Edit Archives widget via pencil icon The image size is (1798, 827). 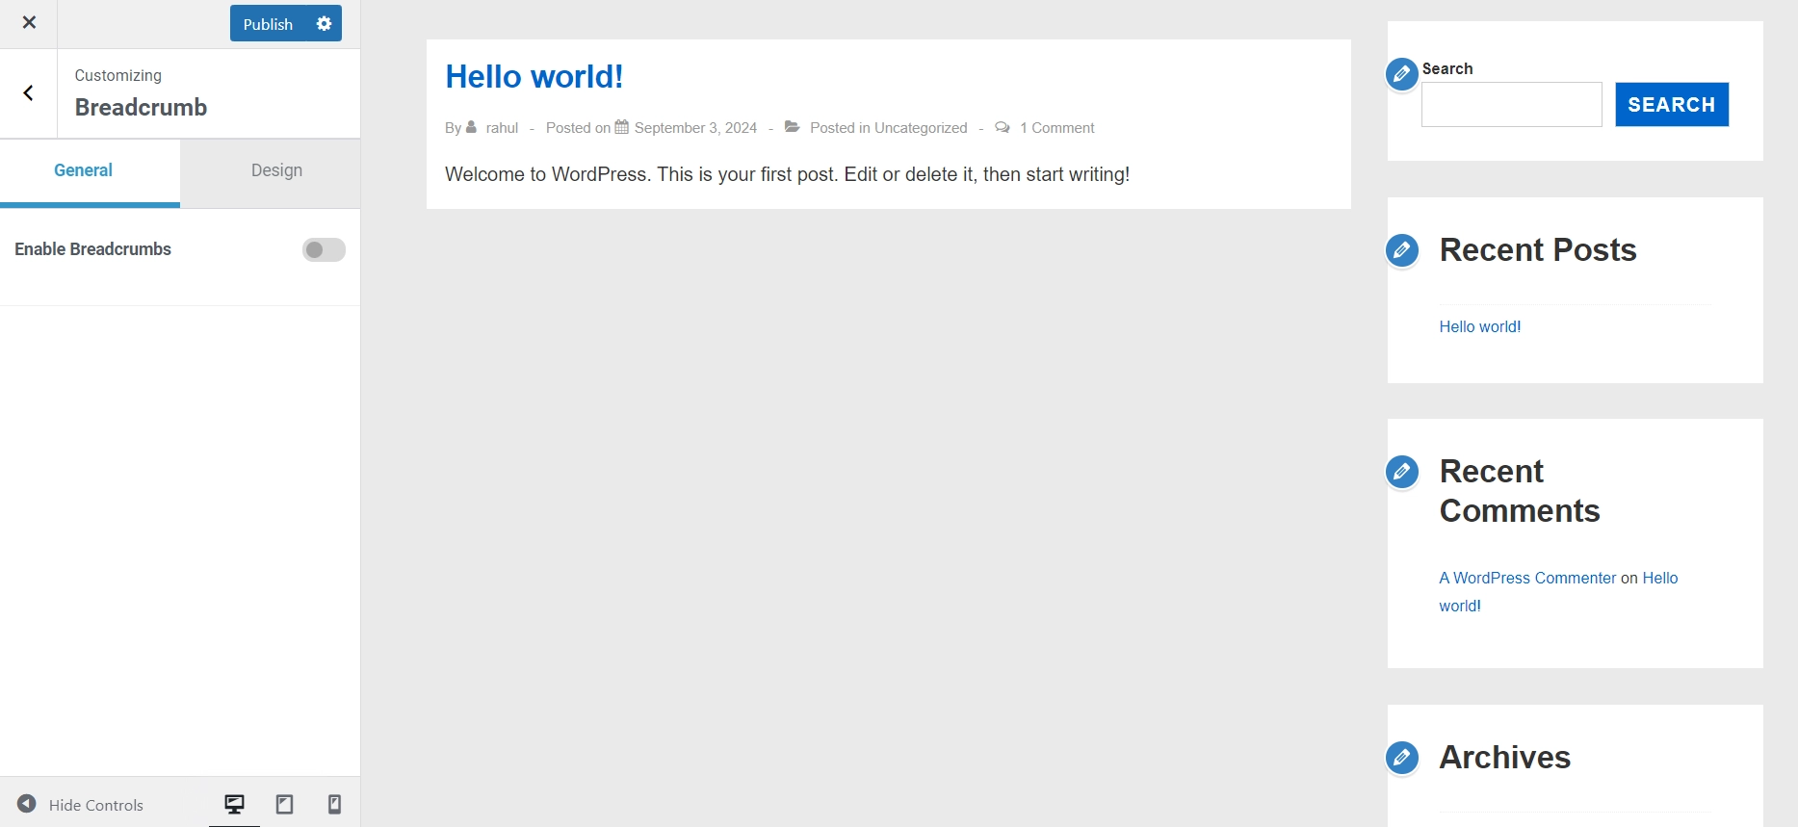click(1402, 758)
